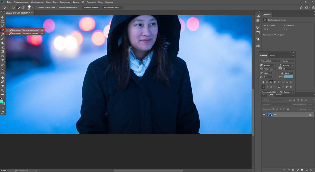This screenshot has width=315, height=172.
Task: Select the Eraser tool
Action: pos(3,47)
